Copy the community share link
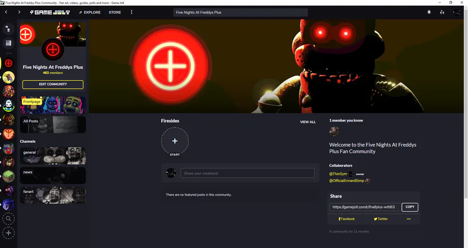This screenshot has width=468, height=248. coord(410,207)
